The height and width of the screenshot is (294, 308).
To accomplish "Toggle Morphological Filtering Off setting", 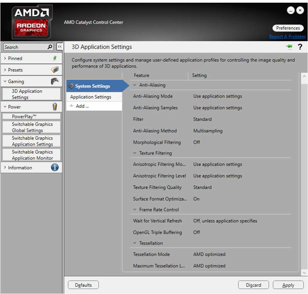I will [197, 142].
